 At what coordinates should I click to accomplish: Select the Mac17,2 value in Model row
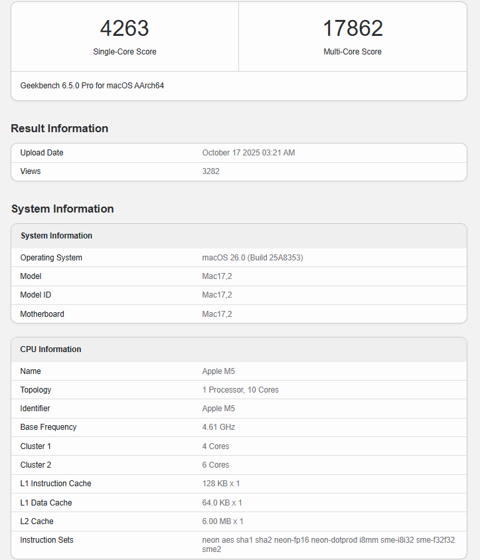(217, 276)
